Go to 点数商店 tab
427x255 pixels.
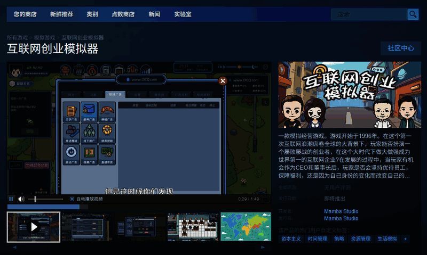(123, 14)
